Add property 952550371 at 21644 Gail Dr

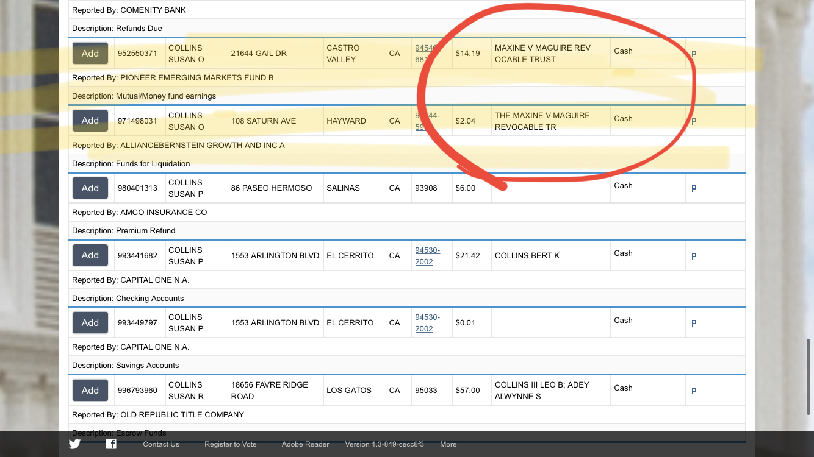(x=90, y=54)
